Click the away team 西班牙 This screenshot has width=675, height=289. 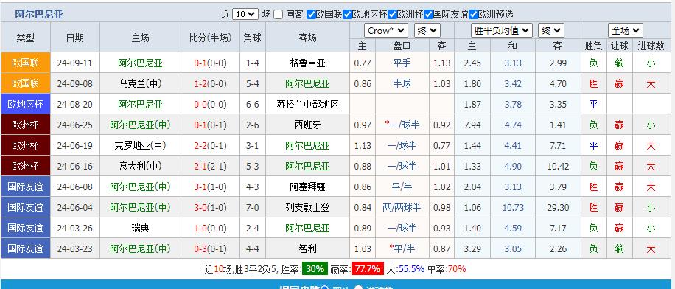click(x=308, y=125)
